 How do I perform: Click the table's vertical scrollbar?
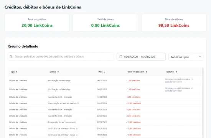pos(203,103)
